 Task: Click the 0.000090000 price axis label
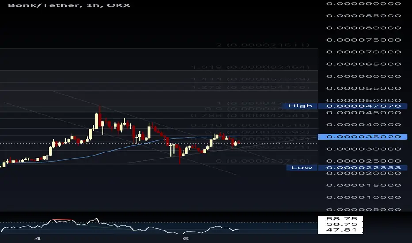tap(363, 4)
